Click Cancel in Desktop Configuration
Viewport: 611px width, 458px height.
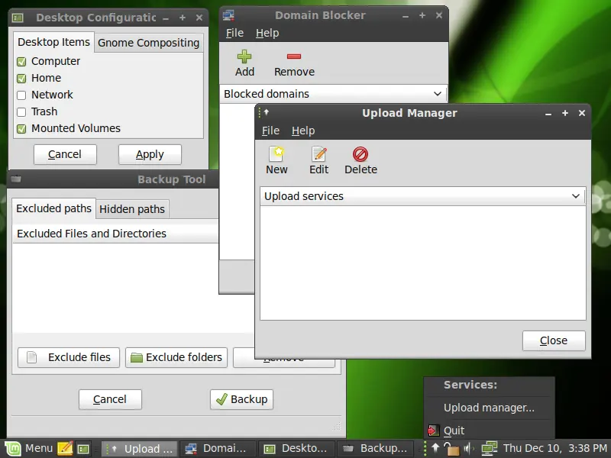coord(65,155)
